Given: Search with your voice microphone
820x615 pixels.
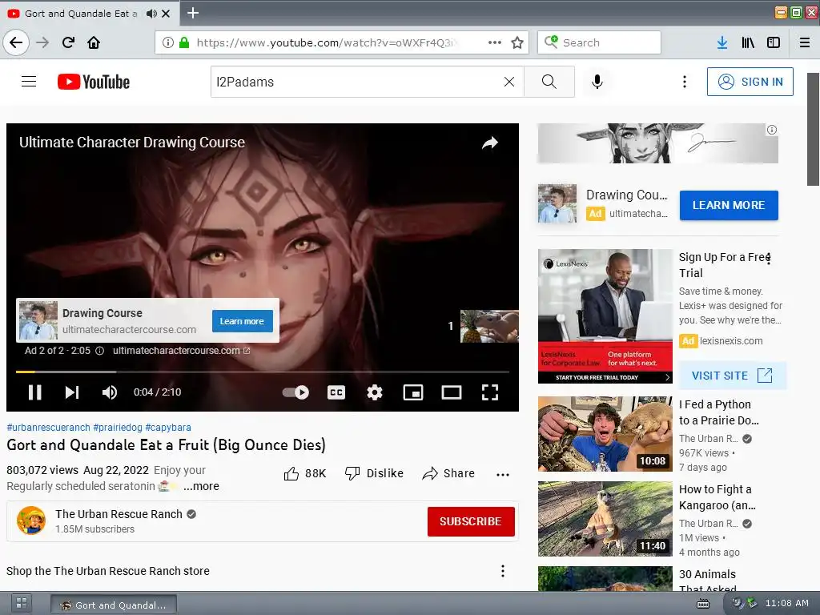Looking at the screenshot, I should tap(597, 82).
